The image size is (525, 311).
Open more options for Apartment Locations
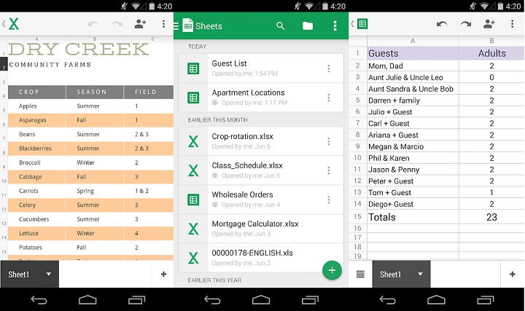click(329, 98)
